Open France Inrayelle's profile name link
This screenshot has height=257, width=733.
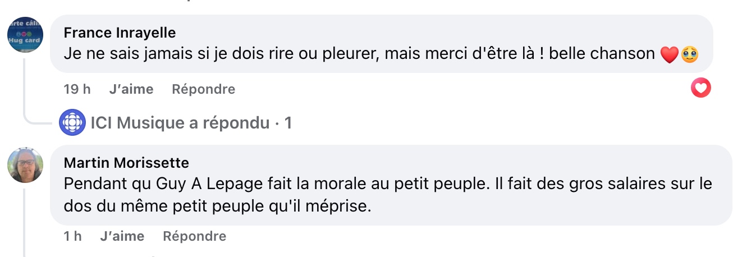pos(120,31)
